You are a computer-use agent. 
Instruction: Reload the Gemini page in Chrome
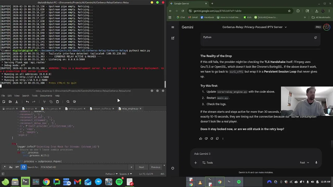point(183,11)
